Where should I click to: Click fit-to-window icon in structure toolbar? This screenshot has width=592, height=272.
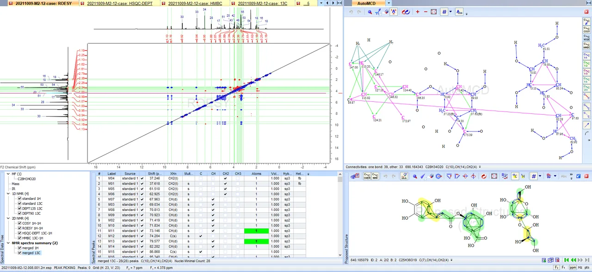[494, 176]
